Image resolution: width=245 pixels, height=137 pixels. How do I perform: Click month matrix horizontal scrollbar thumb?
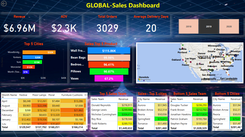[x=39, y=130]
